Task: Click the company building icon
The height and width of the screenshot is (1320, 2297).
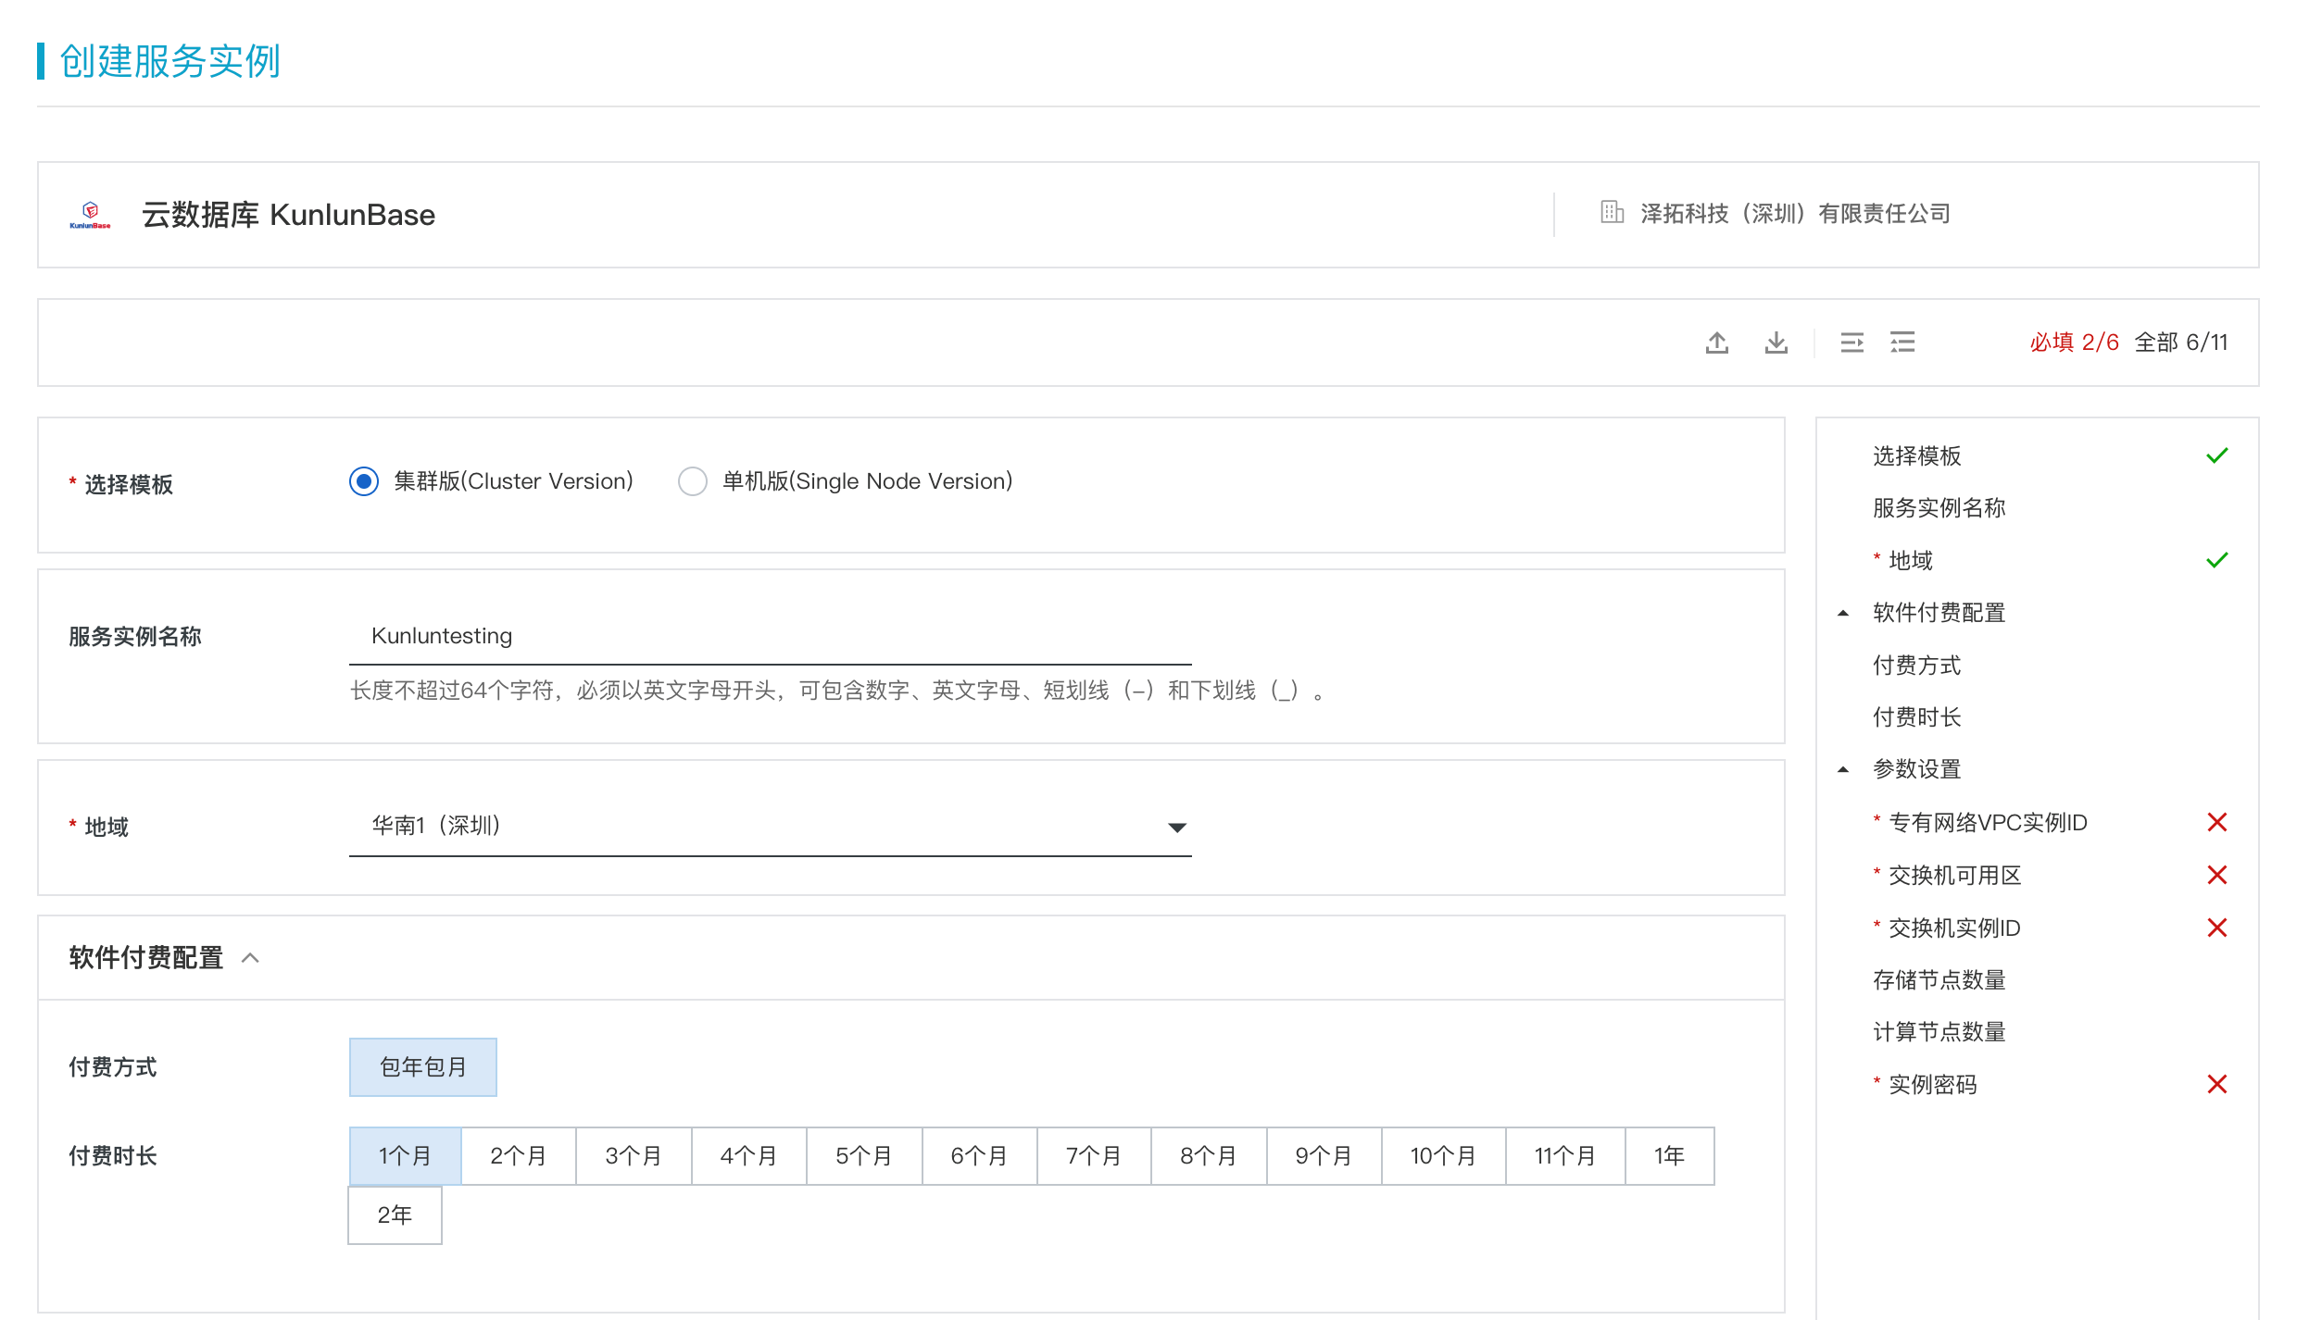Action: (1612, 213)
